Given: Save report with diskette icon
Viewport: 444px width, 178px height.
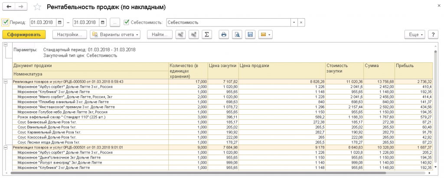Looking at the screenshot, I should (250, 35).
